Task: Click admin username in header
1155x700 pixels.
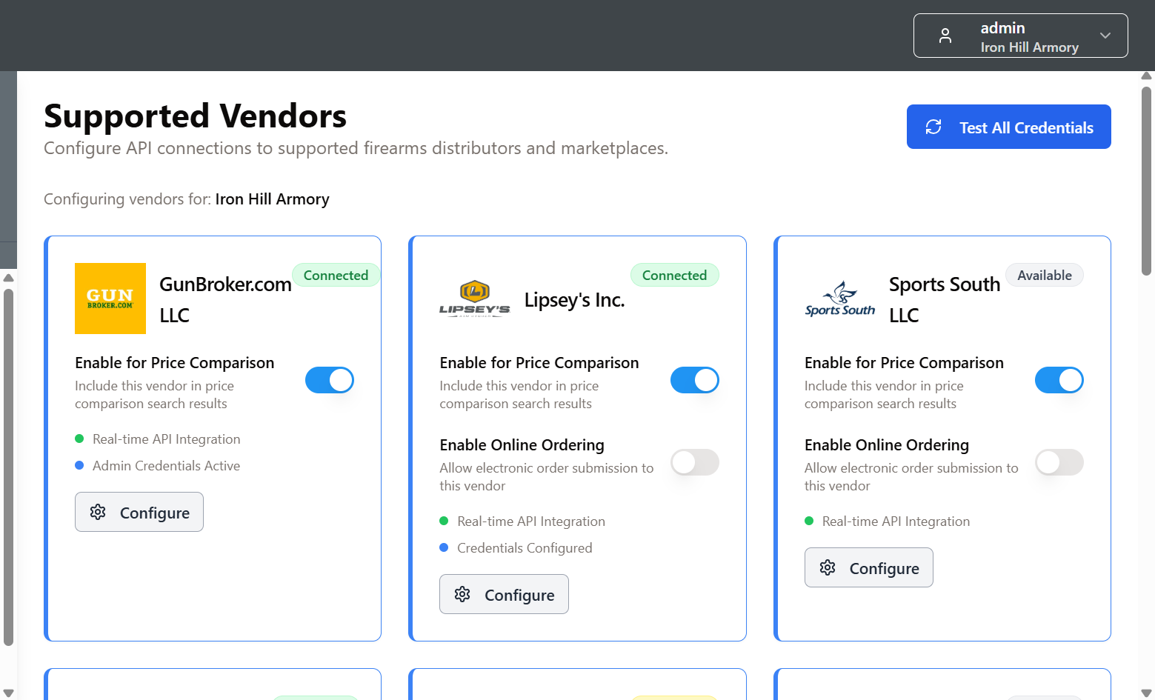Action: tap(1002, 28)
